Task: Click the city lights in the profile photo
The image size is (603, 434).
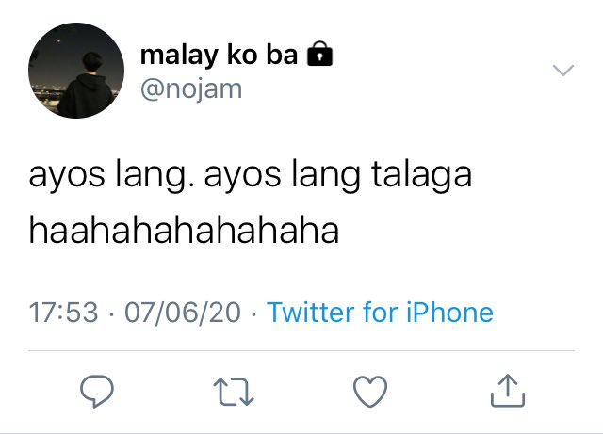Action: (x=48, y=92)
